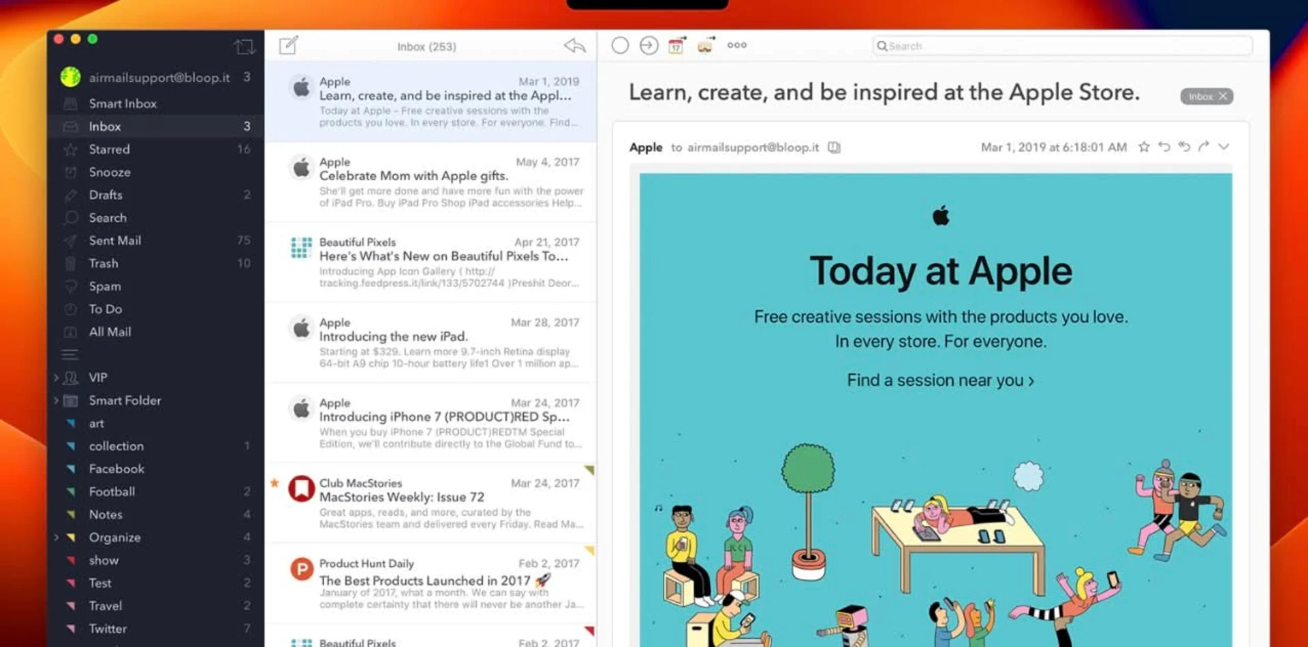Viewport: 1308px width, 647px height.
Task: Click the Apple logo in email body
Action: point(941,216)
